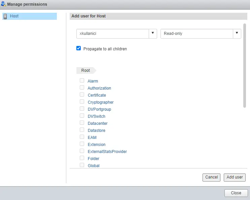Image resolution: width=250 pixels, height=200 pixels.
Task: Check the Cryptographer privilege box
Action: (82, 102)
